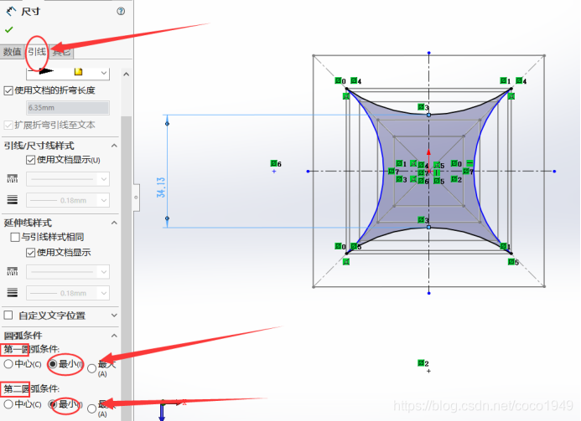The height and width of the screenshot is (421, 581).
Task: Select the lower arrow handle of dimension 34.13
Action: [x=167, y=218]
